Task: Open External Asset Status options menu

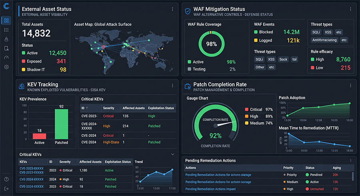Action: (172, 9)
